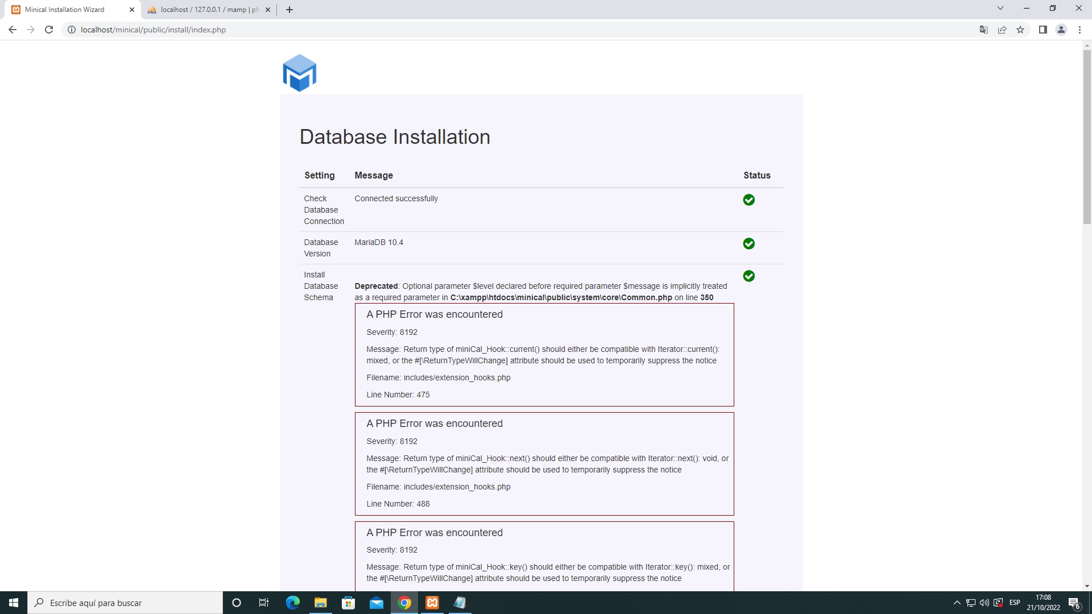Click green check for Database Connection row
The height and width of the screenshot is (614, 1092).
click(x=749, y=200)
